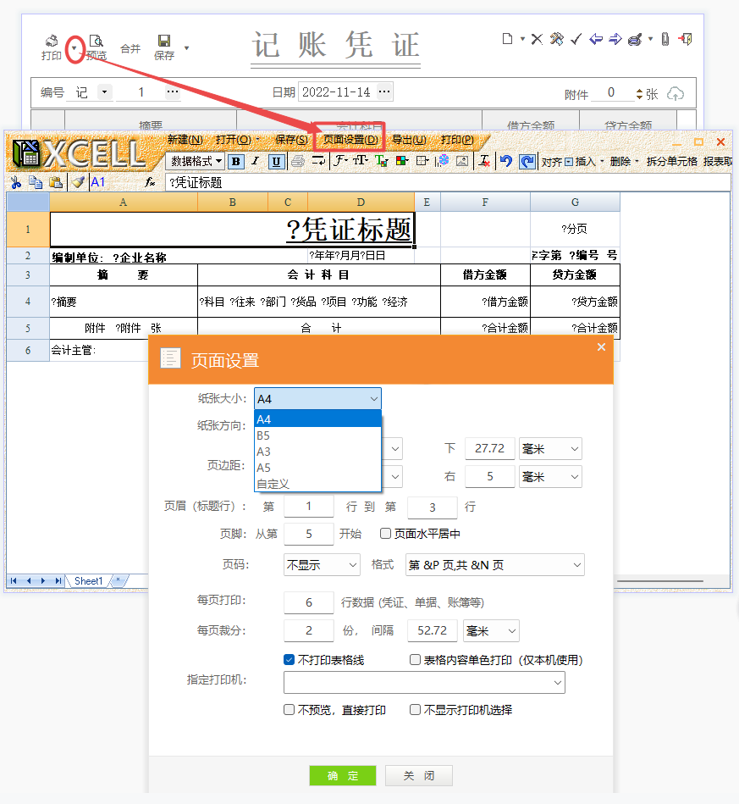Open the 页面设置(D) menu
This screenshot has width=739, height=804.
[350, 140]
